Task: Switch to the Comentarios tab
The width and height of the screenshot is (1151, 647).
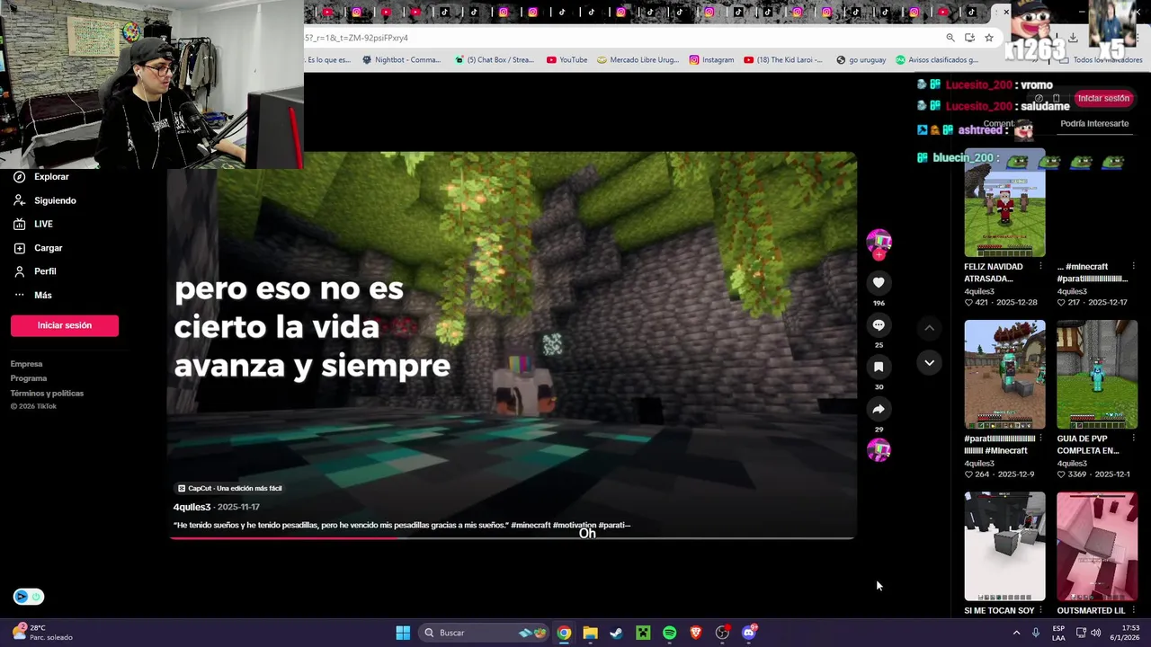Action: pyautogui.click(x=1001, y=124)
